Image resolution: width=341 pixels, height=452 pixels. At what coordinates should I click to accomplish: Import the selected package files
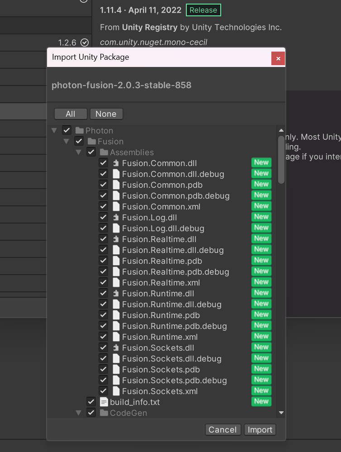[260, 430]
